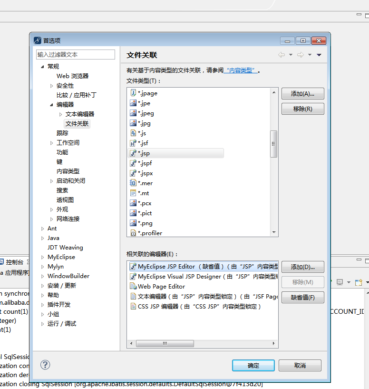Go back with the left arrow icon

click(x=282, y=55)
